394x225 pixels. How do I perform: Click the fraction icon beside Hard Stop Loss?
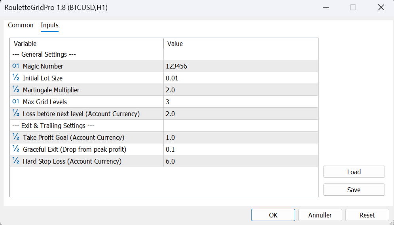[16, 161]
